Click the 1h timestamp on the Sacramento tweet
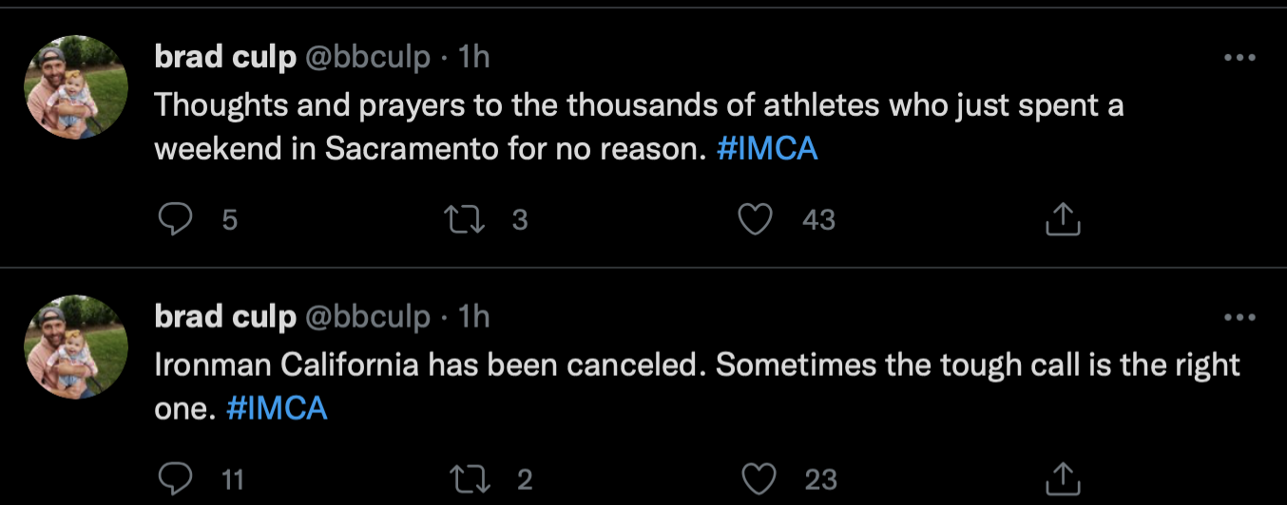This screenshot has height=505, width=1287. pyautogui.click(x=473, y=58)
